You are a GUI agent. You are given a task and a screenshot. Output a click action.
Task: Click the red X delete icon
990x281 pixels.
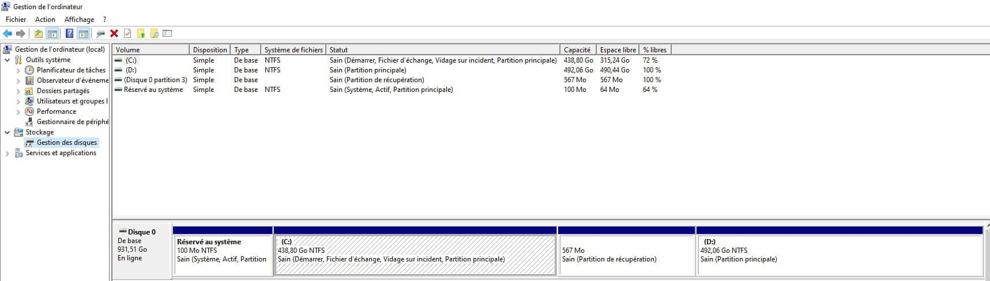coord(114,33)
